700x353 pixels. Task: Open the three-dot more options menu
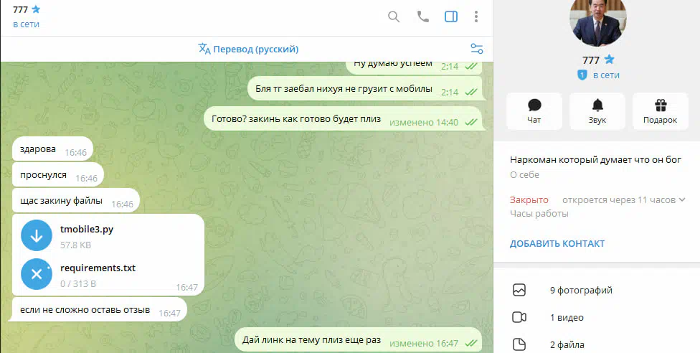click(476, 17)
